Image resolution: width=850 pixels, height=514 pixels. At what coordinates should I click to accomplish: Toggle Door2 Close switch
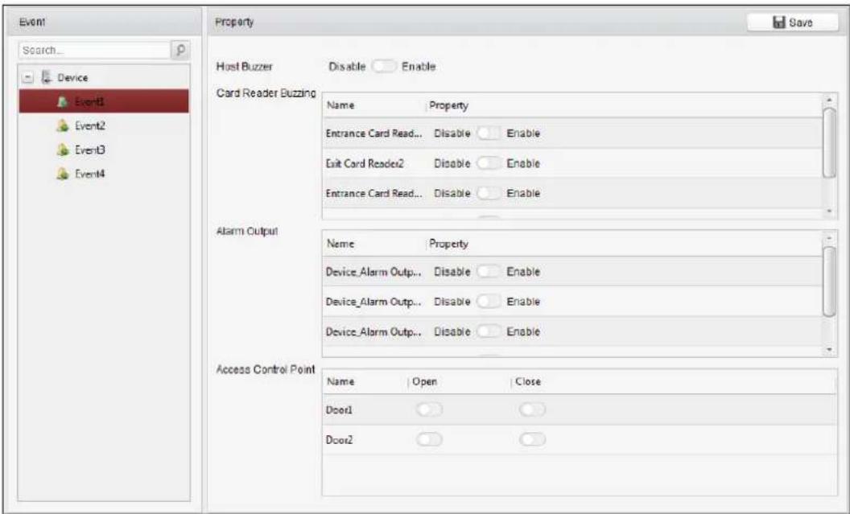point(532,440)
